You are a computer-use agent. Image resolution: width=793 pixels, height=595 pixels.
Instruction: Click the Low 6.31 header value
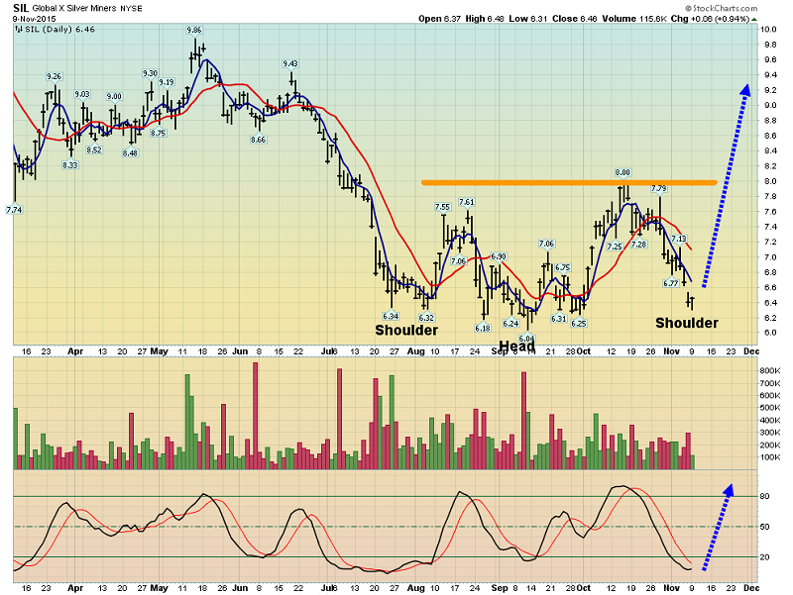(528, 19)
